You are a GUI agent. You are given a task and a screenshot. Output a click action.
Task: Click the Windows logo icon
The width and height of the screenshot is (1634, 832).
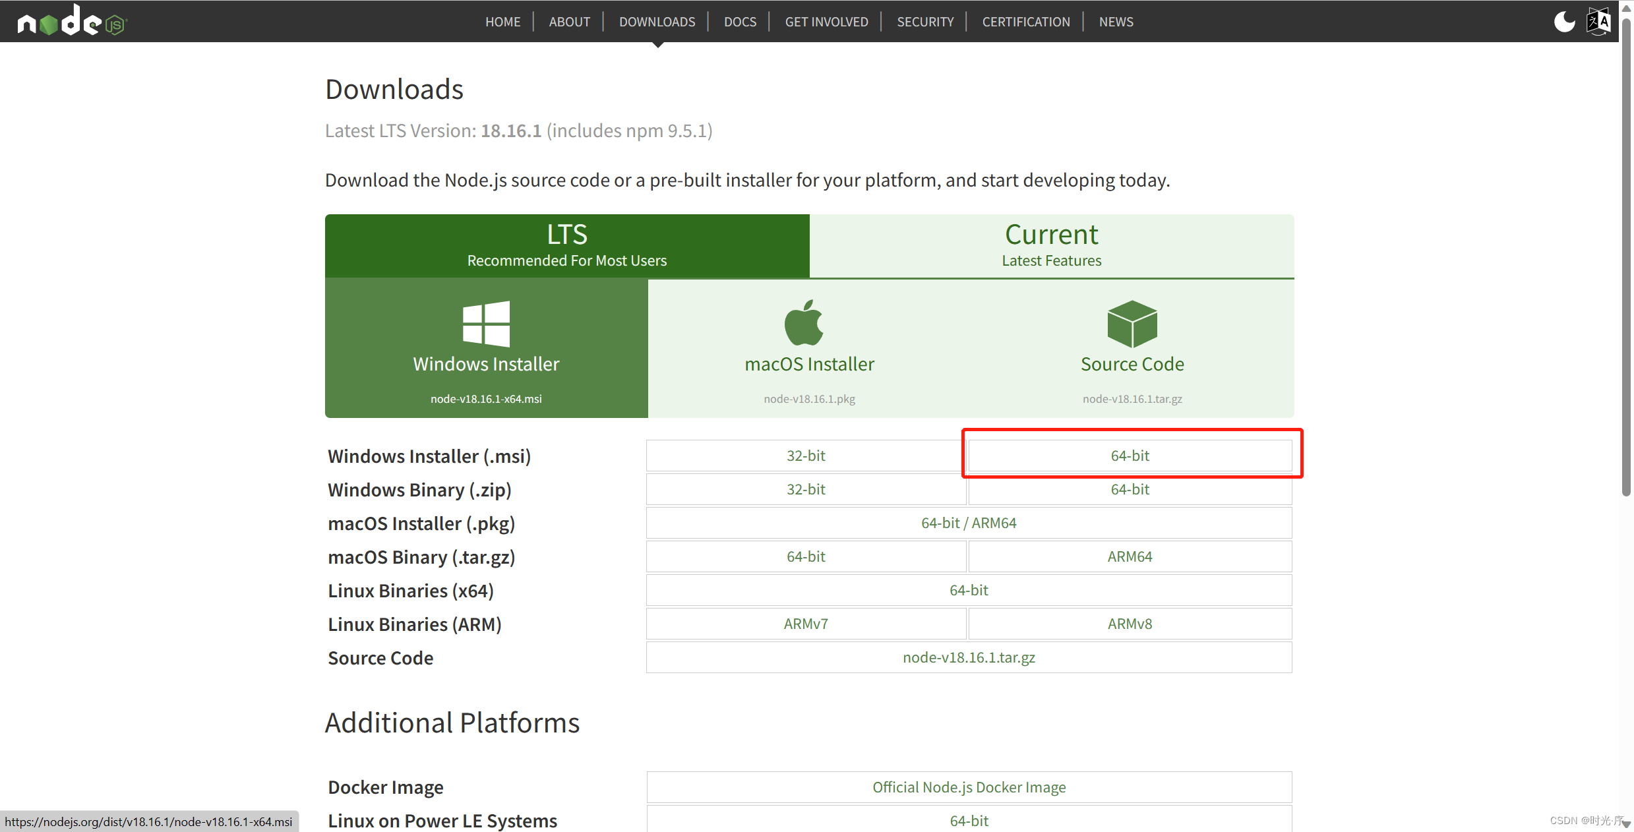(486, 324)
